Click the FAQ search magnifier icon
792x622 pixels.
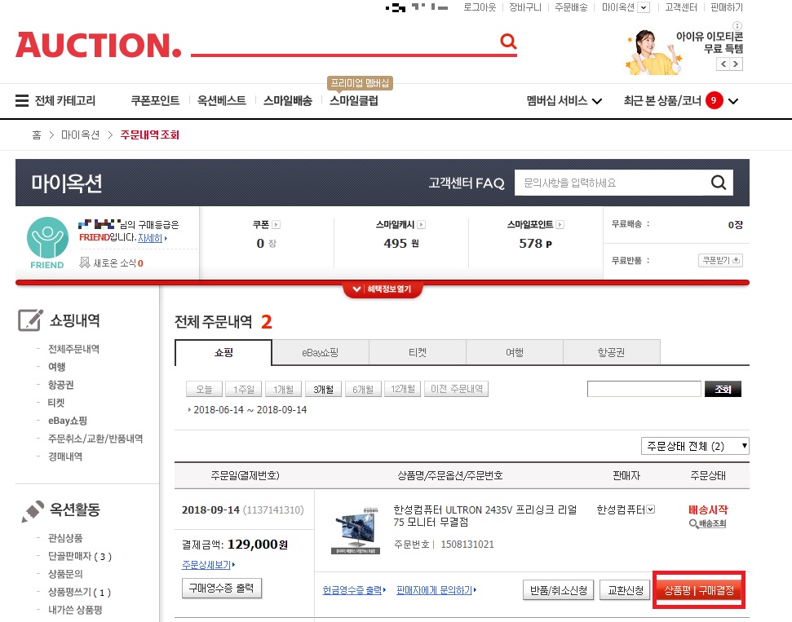click(719, 183)
